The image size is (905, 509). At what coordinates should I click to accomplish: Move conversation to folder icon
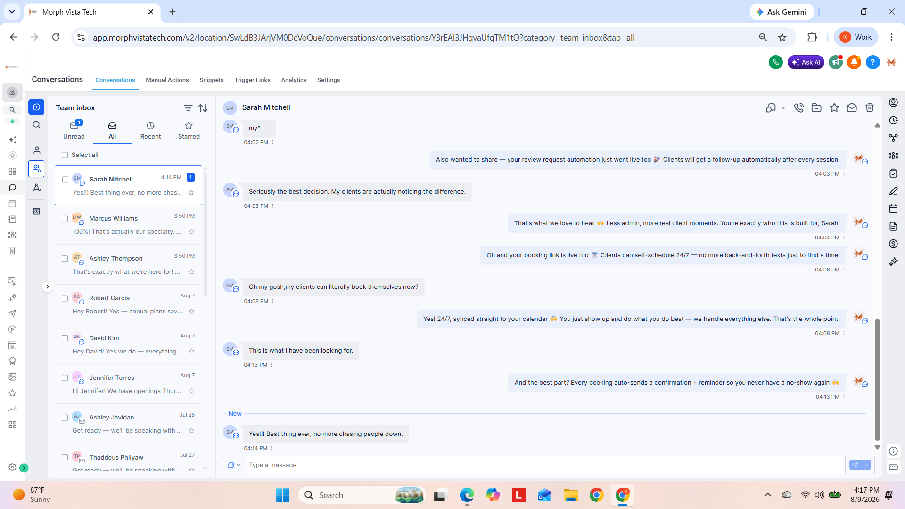[x=816, y=107]
